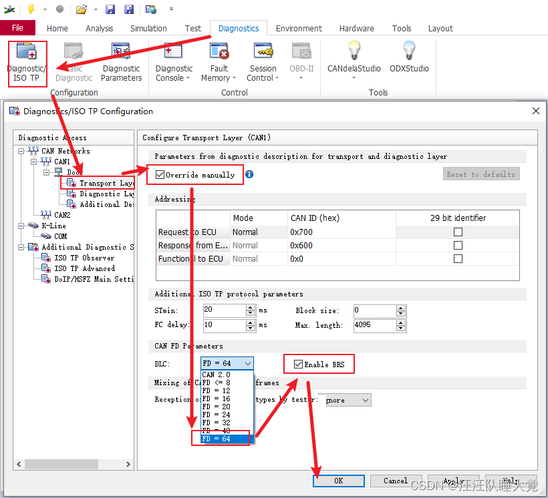Collapse the CAN Networks tree node
This screenshot has width=548, height=498.
tap(21, 152)
